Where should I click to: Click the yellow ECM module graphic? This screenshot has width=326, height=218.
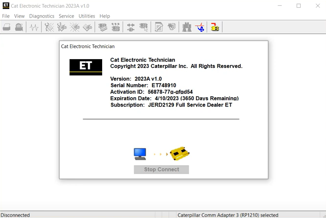179,153
